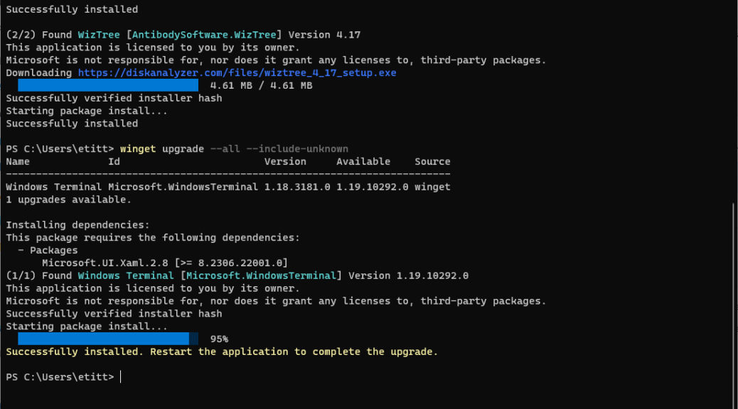This screenshot has height=409, width=738.
Task: Click available version '1.19.10292.0' table cell
Action: (373, 187)
